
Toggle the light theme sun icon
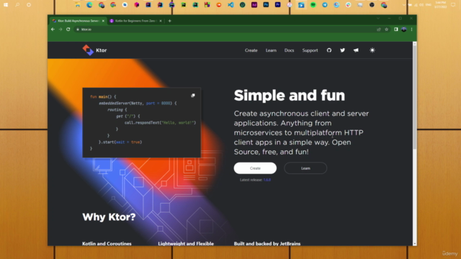pos(372,50)
